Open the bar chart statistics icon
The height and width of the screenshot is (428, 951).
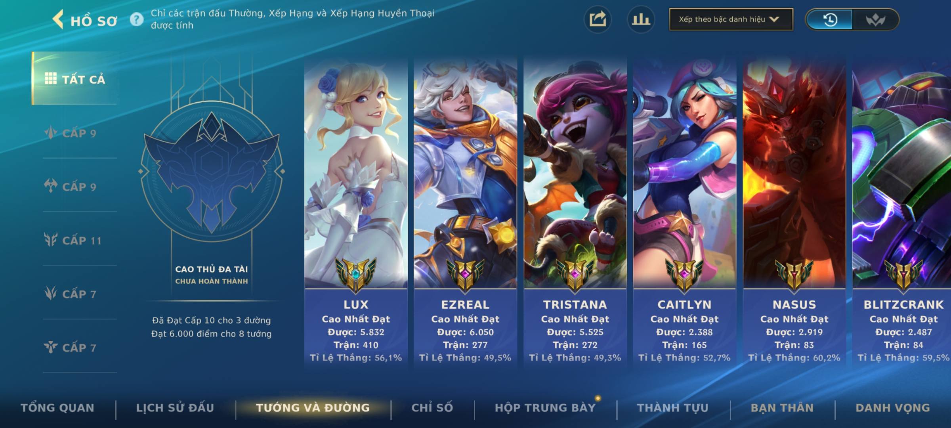point(641,19)
